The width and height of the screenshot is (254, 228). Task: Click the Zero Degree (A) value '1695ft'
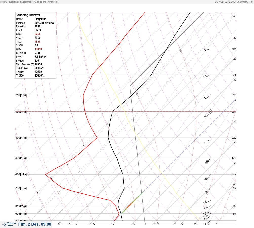coord(38,64)
